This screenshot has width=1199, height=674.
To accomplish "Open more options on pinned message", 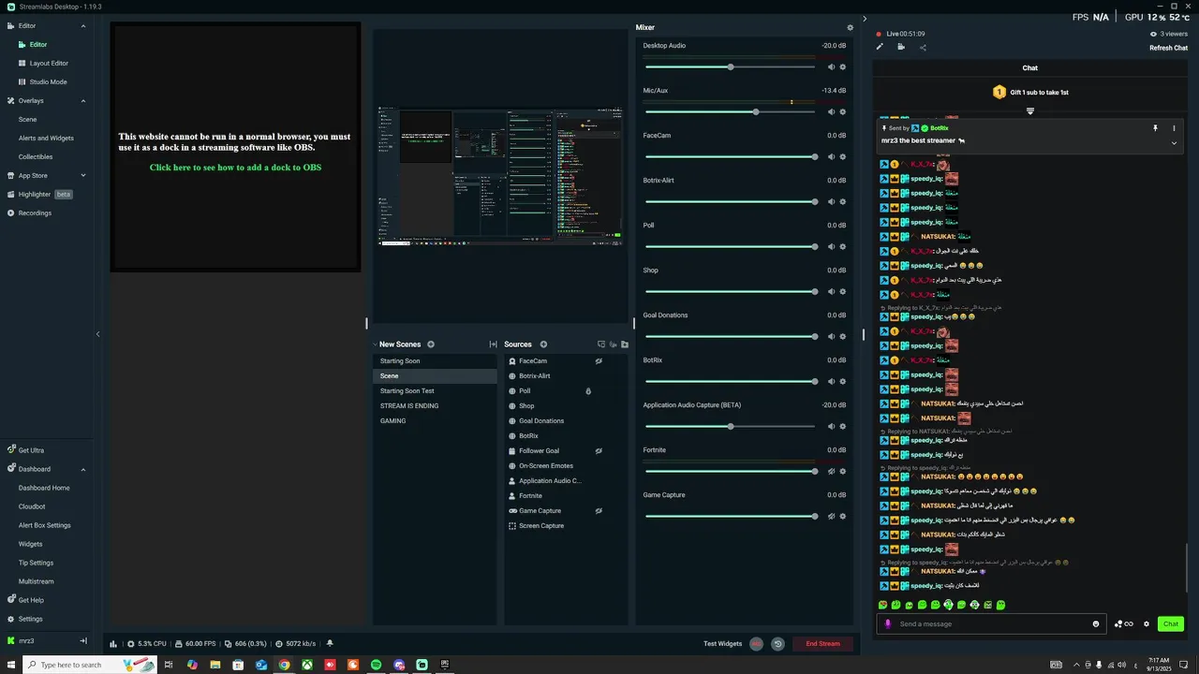I will point(1174,128).
